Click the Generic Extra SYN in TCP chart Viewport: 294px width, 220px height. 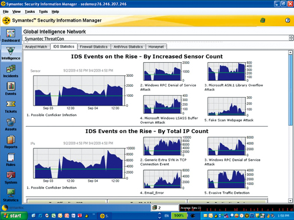[162, 146]
